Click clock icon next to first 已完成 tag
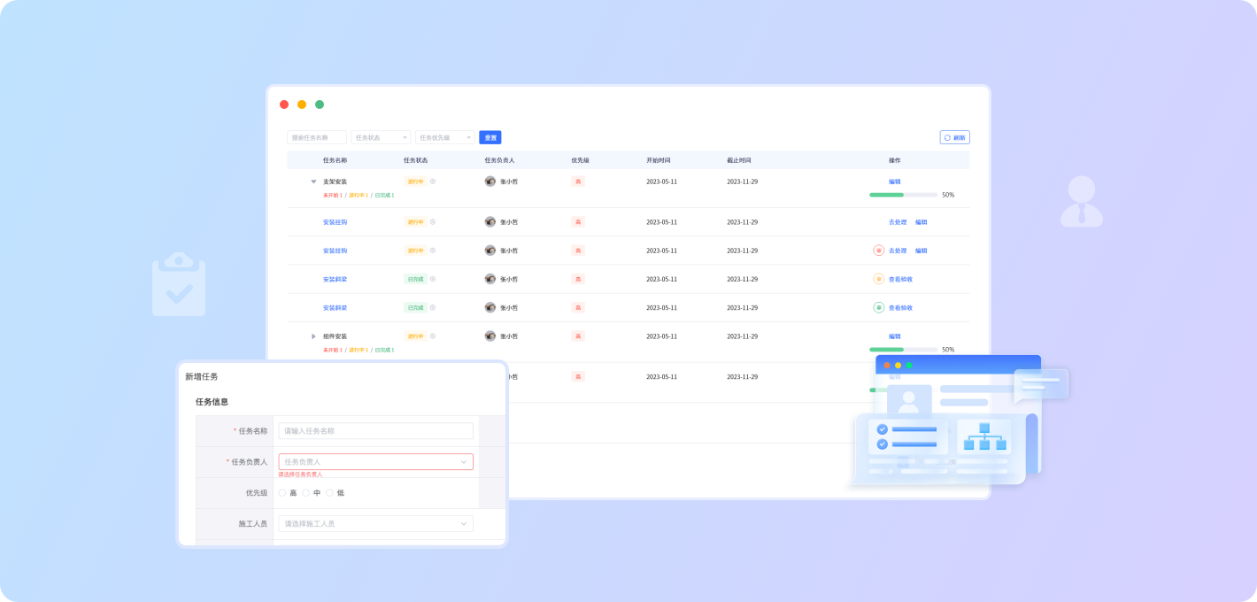 (x=433, y=279)
